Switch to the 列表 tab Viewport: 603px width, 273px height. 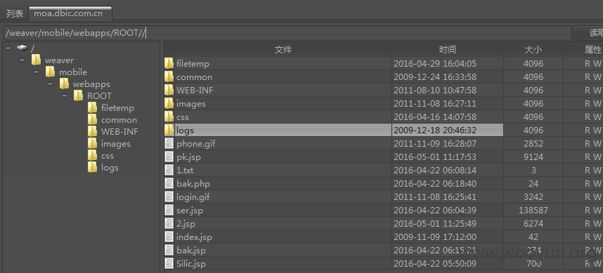(x=15, y=13)
